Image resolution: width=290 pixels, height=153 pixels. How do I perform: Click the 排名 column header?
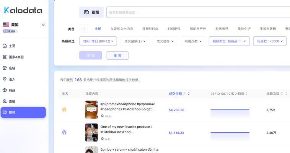(x=65, y=94)
